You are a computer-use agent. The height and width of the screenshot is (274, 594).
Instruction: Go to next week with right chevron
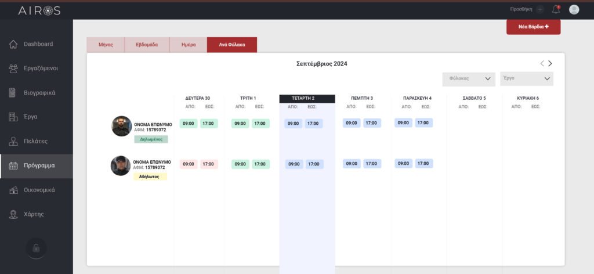click(550, 63)
